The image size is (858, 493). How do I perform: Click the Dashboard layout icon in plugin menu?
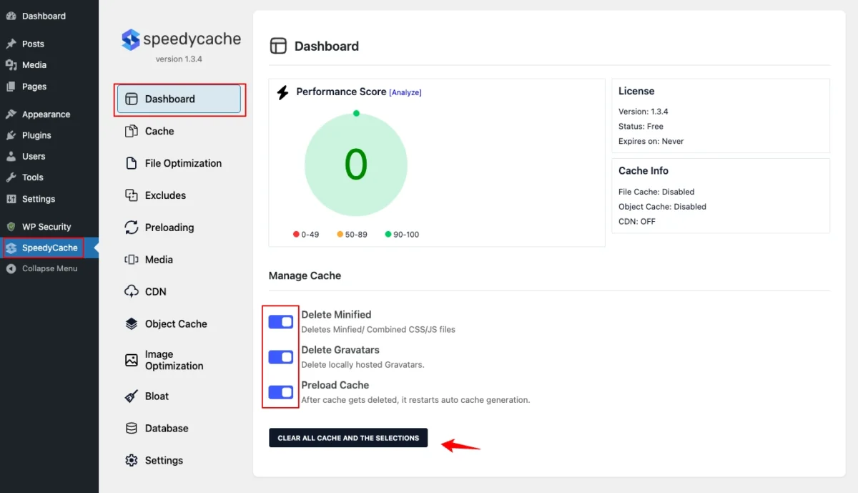(132, 99)
